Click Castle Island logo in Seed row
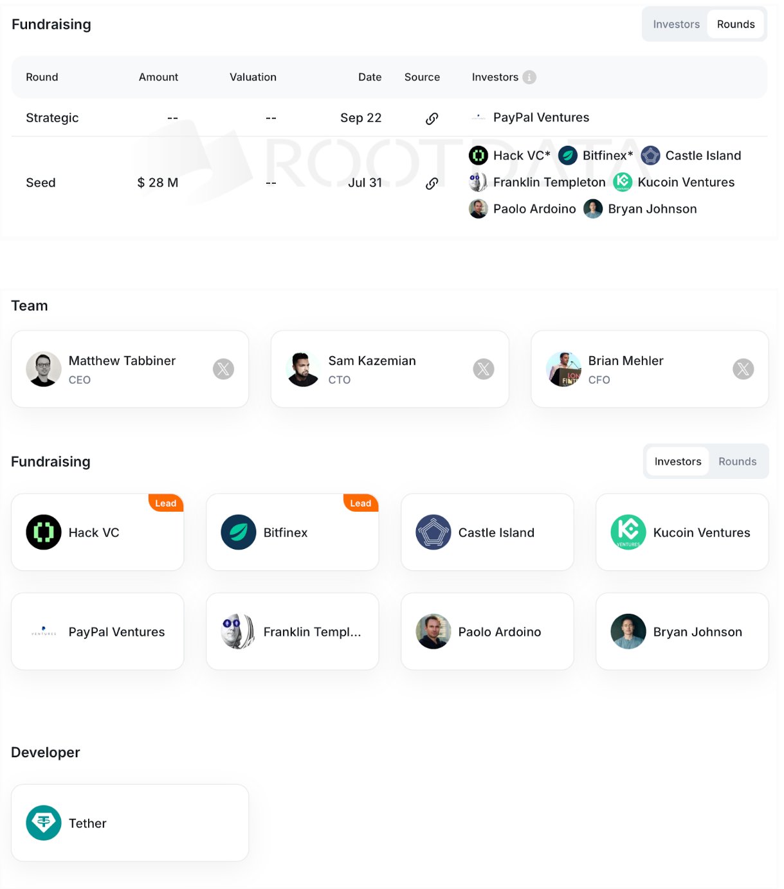The height and width of the screenshot is (889, 784). pyautogui.click(x=651, y=156)
